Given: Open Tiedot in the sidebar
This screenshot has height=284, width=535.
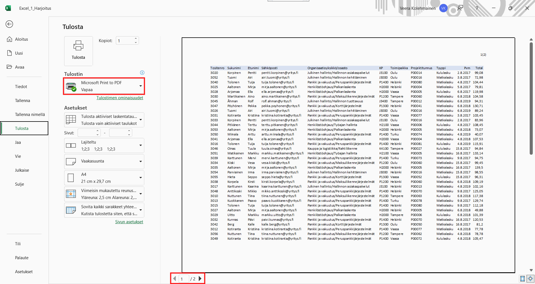Looking at the screenshot, I should [21, 87].
